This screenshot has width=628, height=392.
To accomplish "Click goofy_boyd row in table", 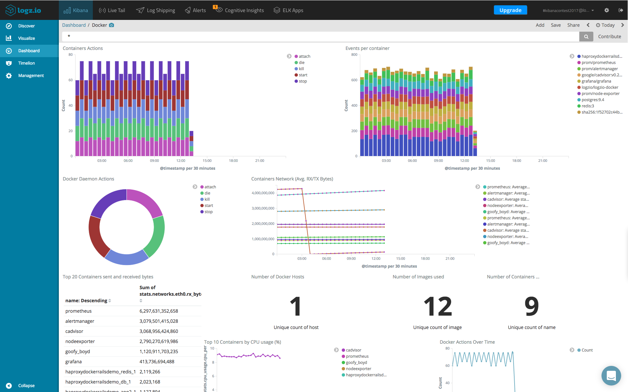I will [132, 352].
